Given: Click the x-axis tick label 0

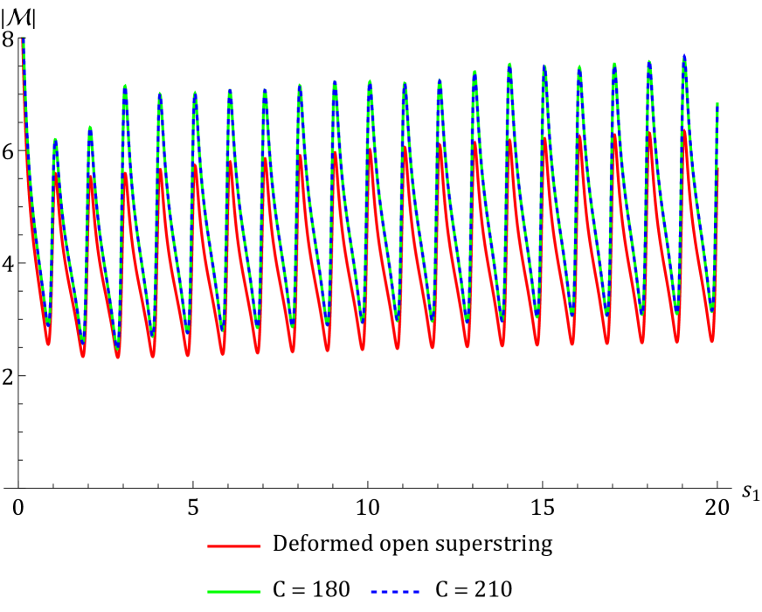Looking at the screenshot, I should pyautogui.click(x=18, y=507).
